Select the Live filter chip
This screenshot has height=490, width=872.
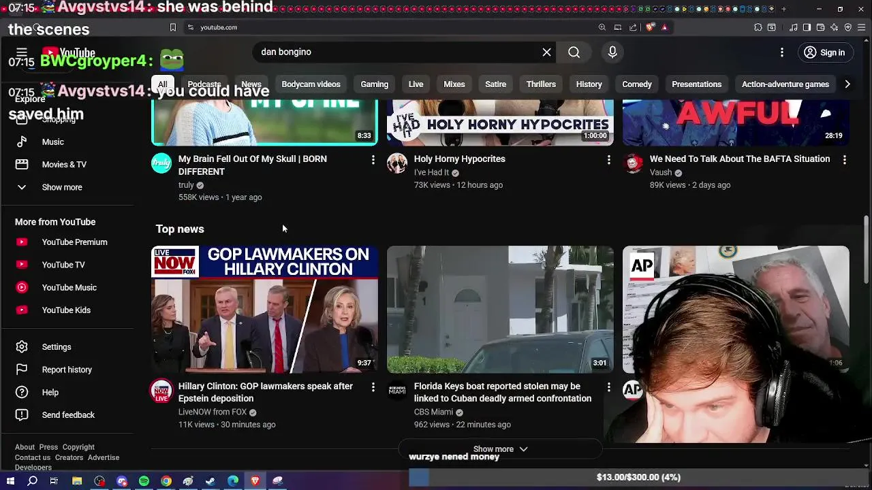click(x=416, y=84)
